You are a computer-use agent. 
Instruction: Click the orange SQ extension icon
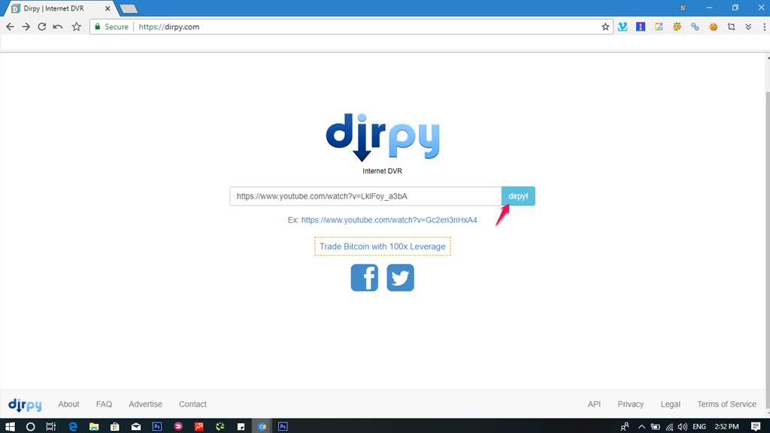point(677,26)
